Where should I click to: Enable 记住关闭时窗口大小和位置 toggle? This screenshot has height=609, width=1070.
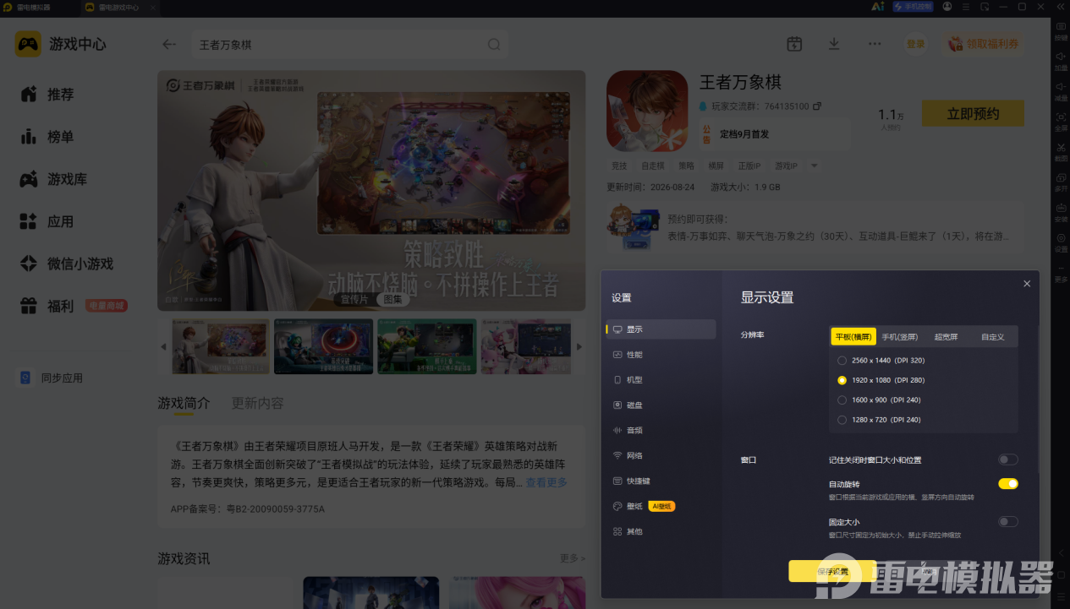pyautogui.click(x=1007, y=459)
